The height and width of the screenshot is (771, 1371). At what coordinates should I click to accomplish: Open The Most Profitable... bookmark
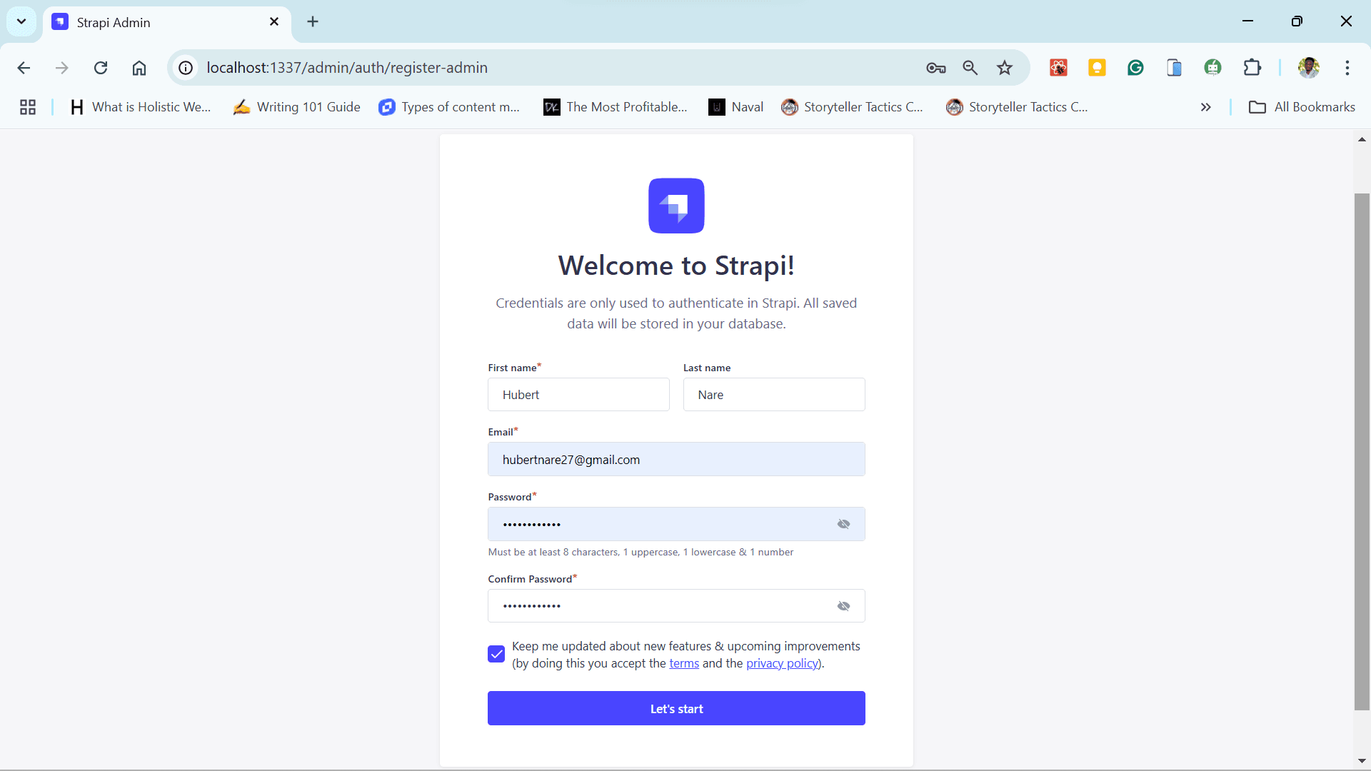coord(616,107)
